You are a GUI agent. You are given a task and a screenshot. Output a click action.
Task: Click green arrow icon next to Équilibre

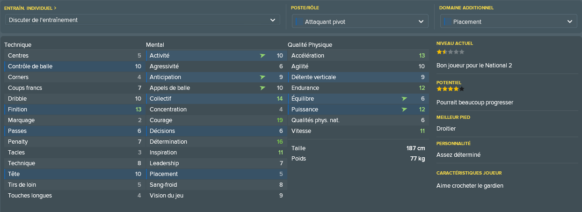point(404,99)
